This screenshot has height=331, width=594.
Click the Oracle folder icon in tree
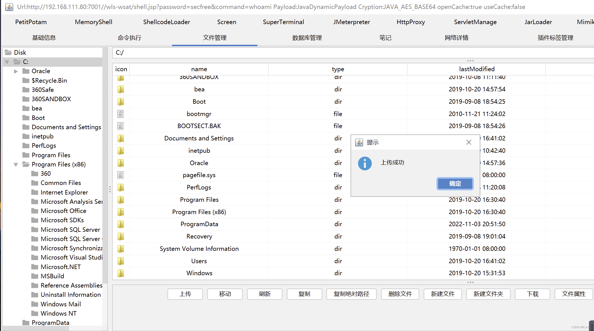pos(26,71)
